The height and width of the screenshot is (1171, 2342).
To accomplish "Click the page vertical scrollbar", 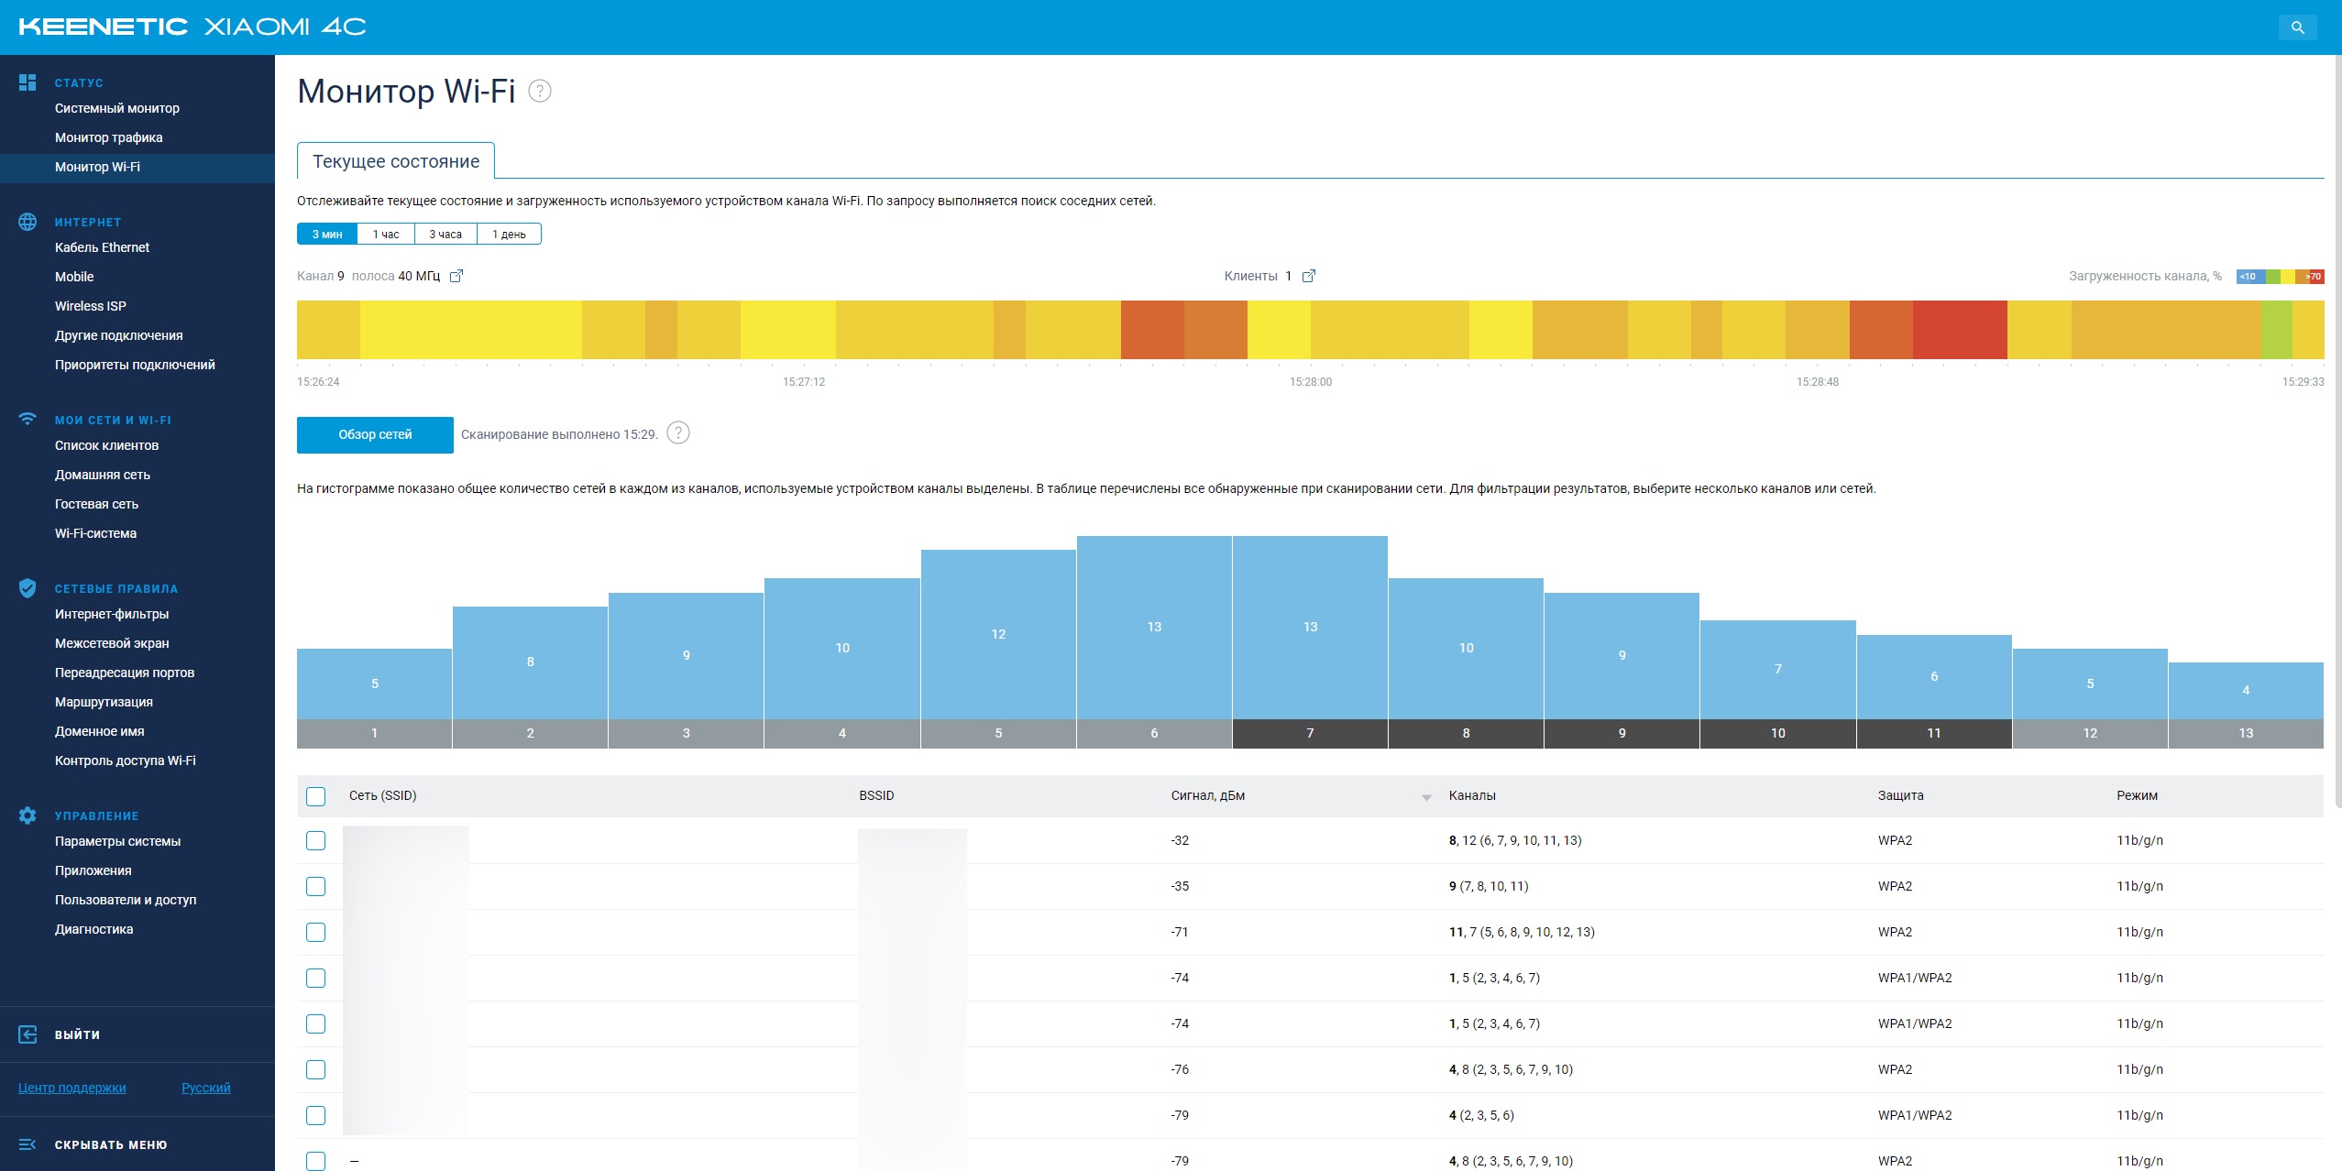I will pyautogui.click(x=2337, y=431).
